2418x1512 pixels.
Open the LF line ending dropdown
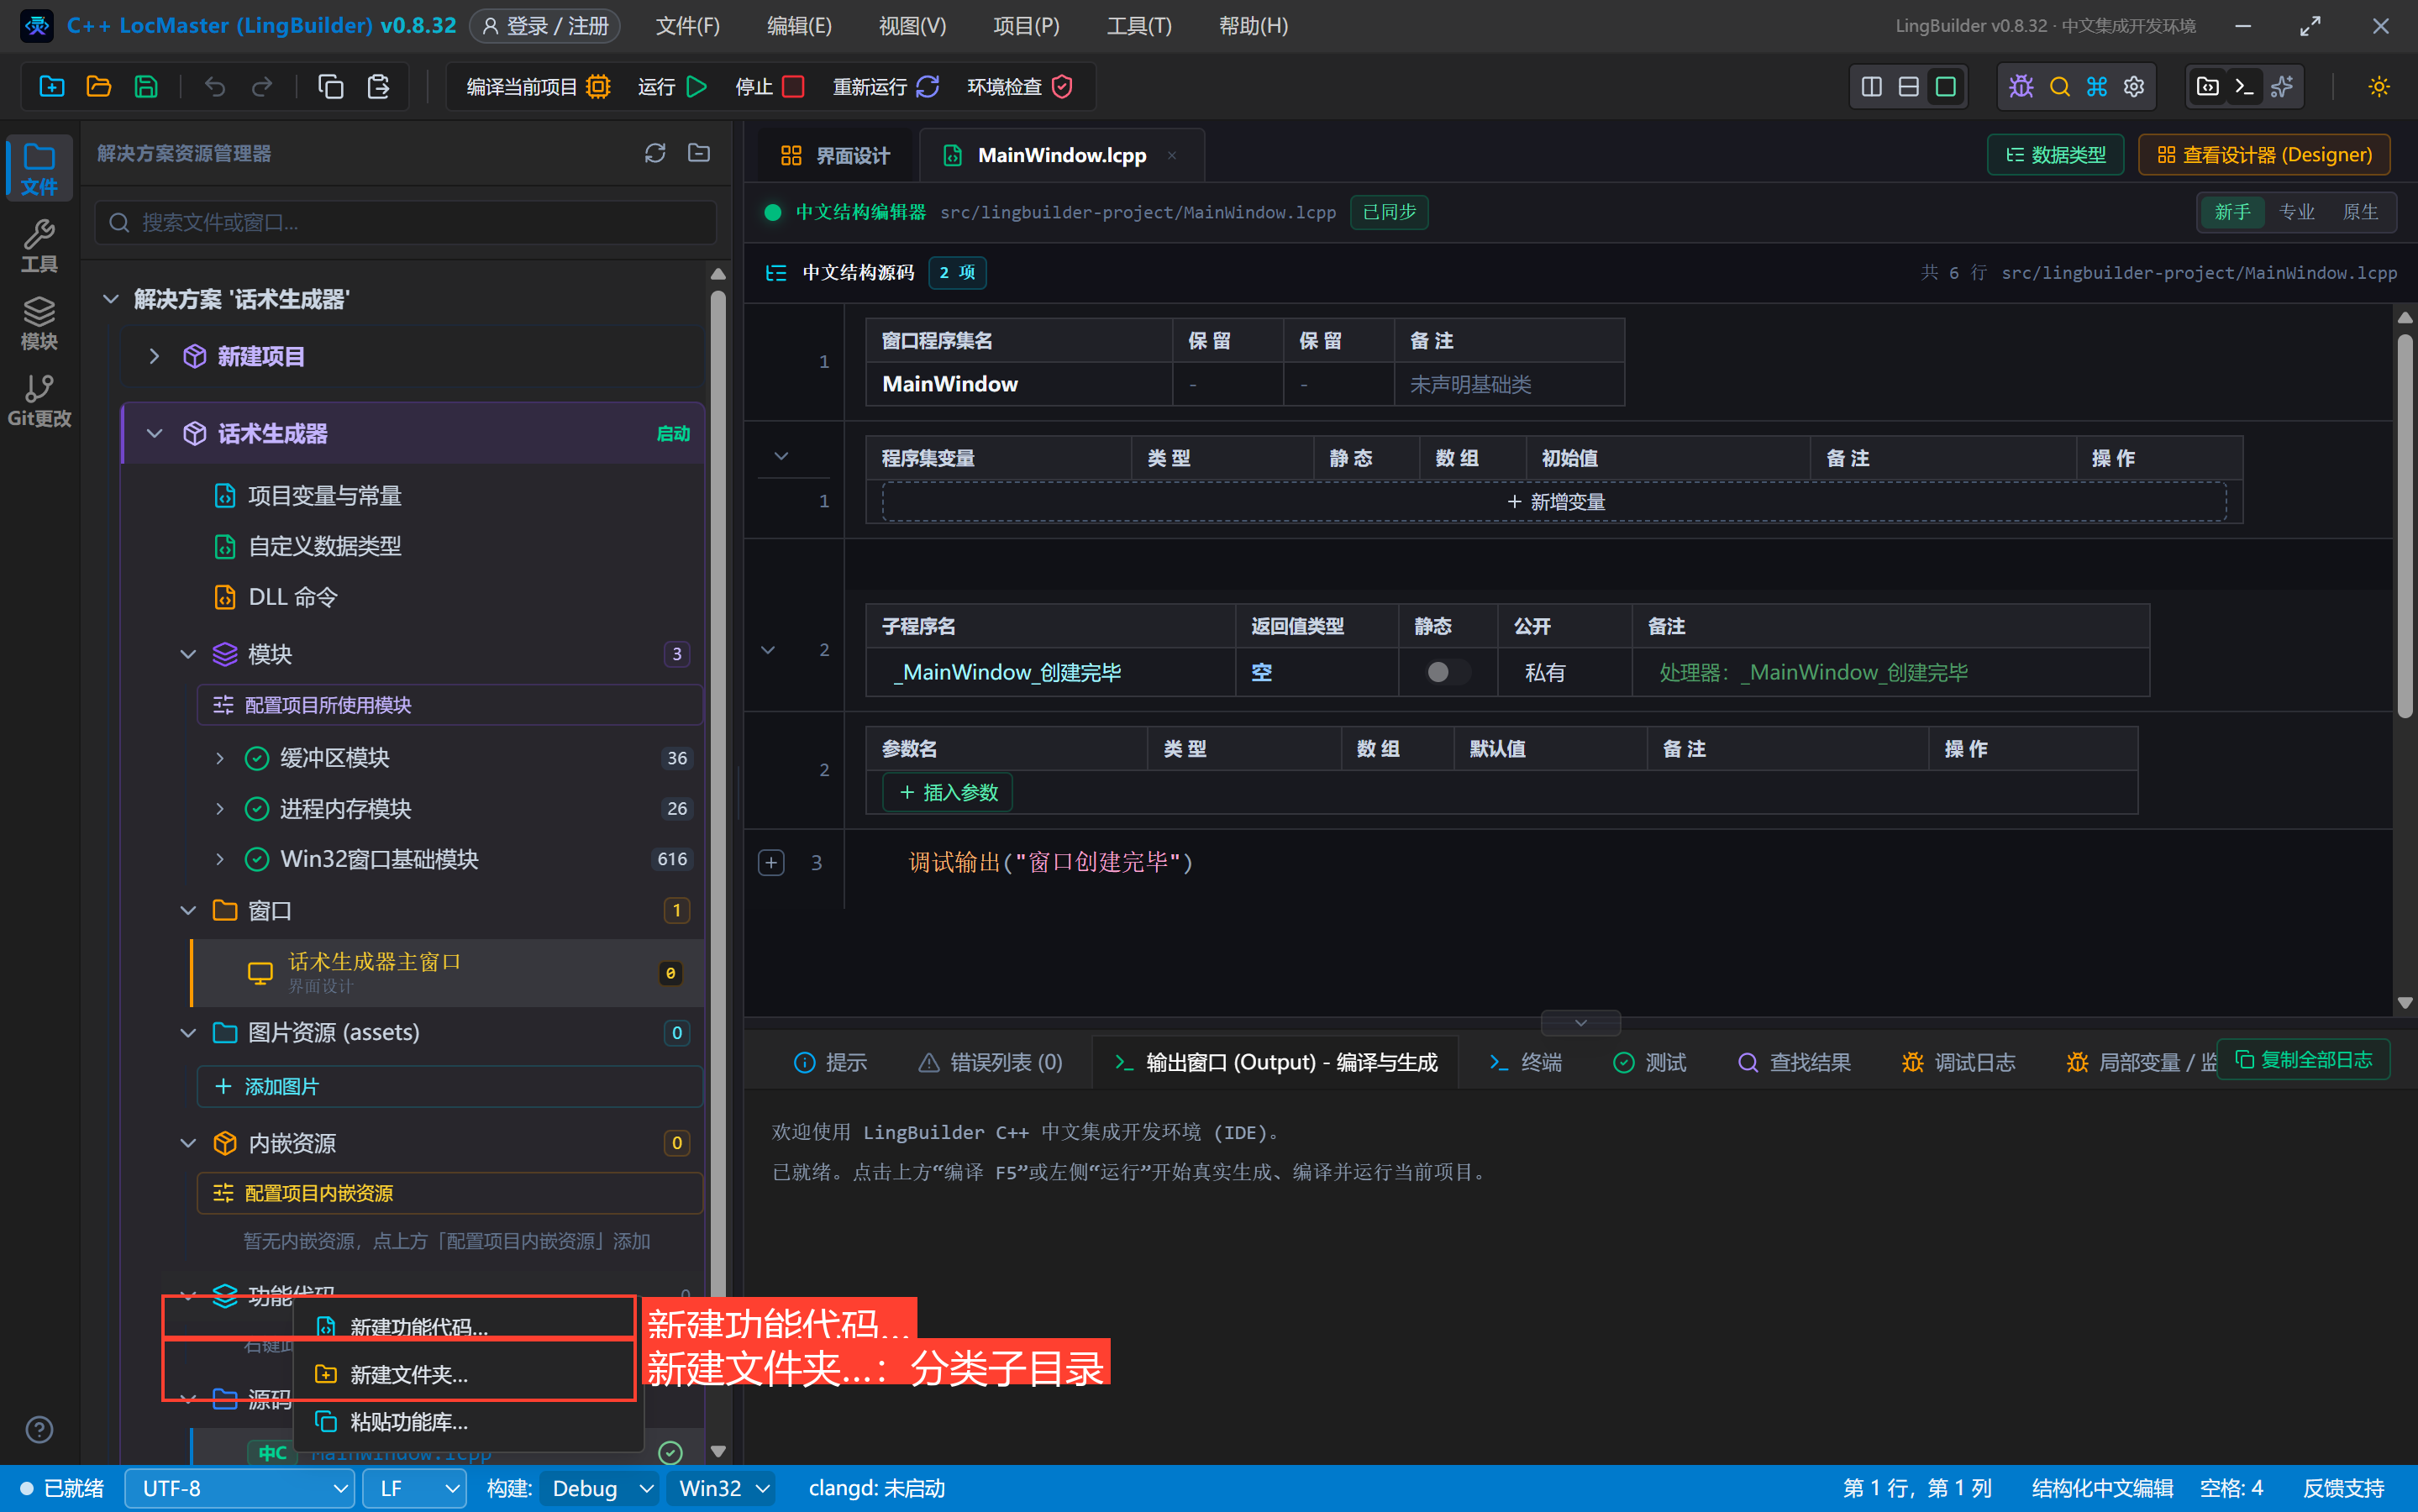414,1488
